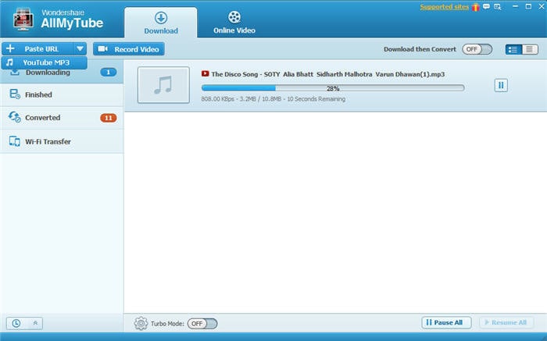Click the search help icon in title bar

[498, 6]
